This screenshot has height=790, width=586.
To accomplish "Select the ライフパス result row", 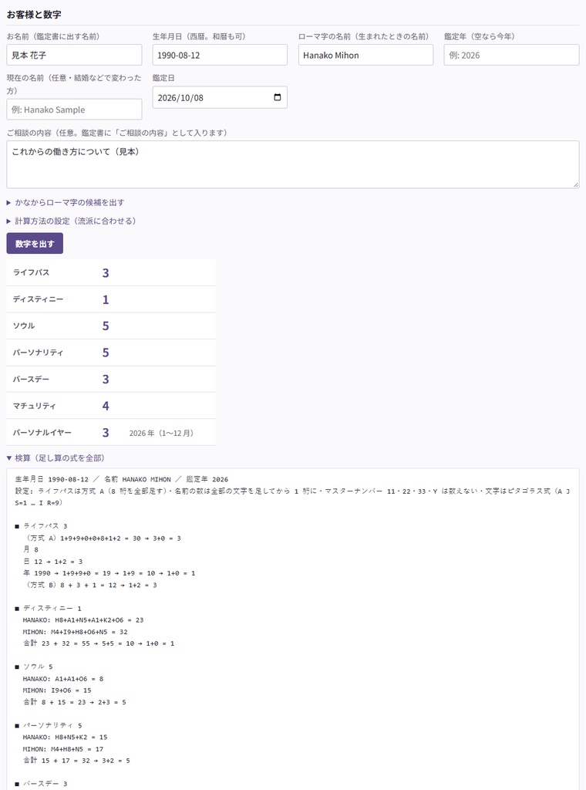I will click(x=111, y=272).
